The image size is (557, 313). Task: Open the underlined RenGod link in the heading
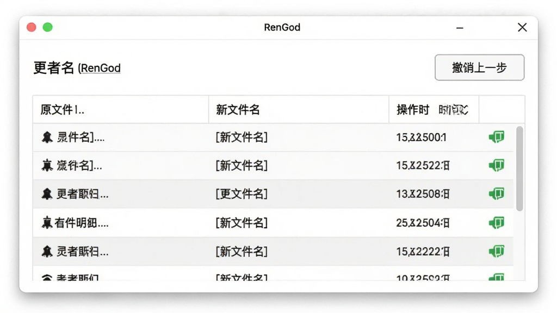click(x=101, y=68)
